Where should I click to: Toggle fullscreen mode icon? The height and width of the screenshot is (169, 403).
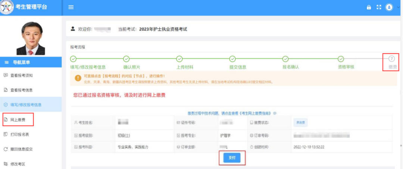379,7
